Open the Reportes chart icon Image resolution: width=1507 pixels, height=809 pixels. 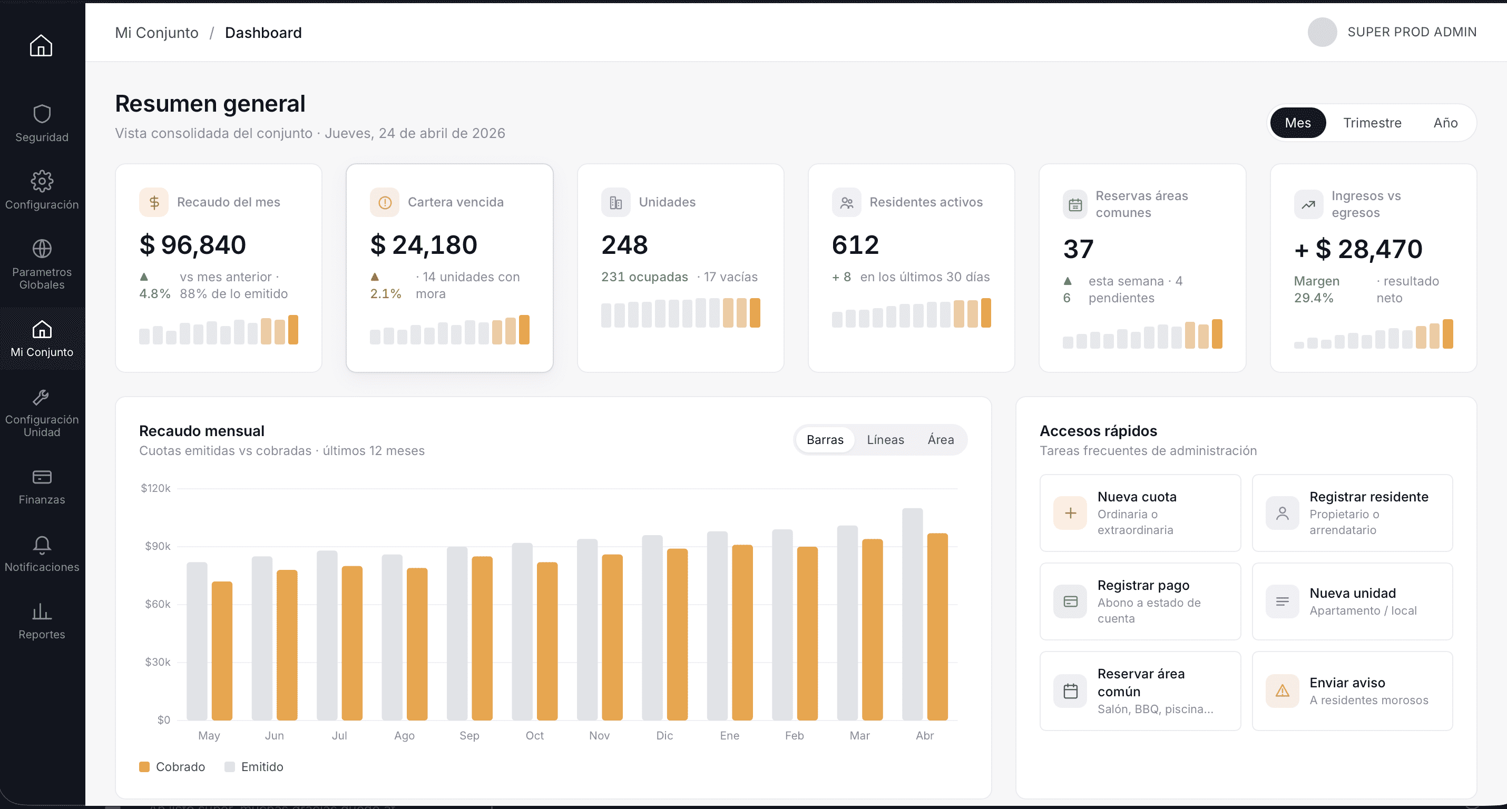point(42,612)
